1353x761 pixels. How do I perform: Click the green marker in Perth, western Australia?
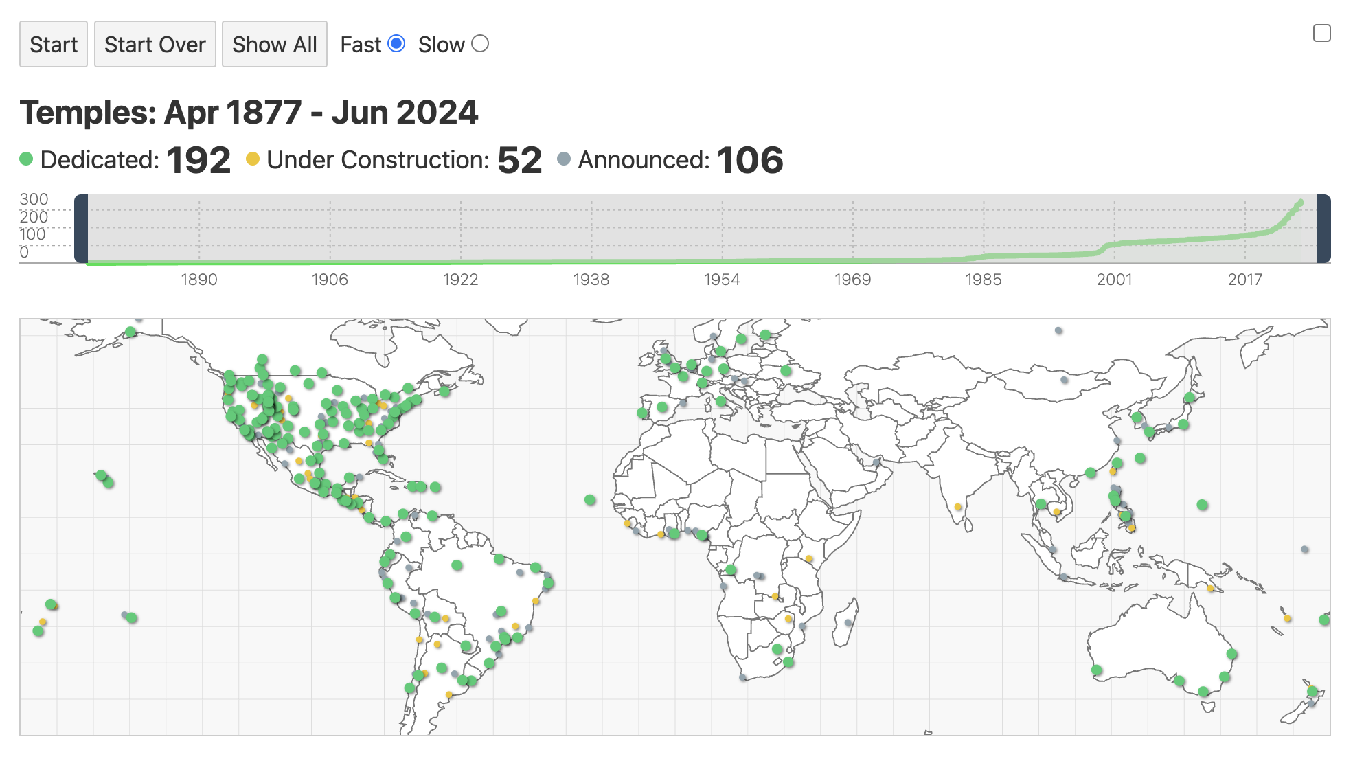point(1097,670)
